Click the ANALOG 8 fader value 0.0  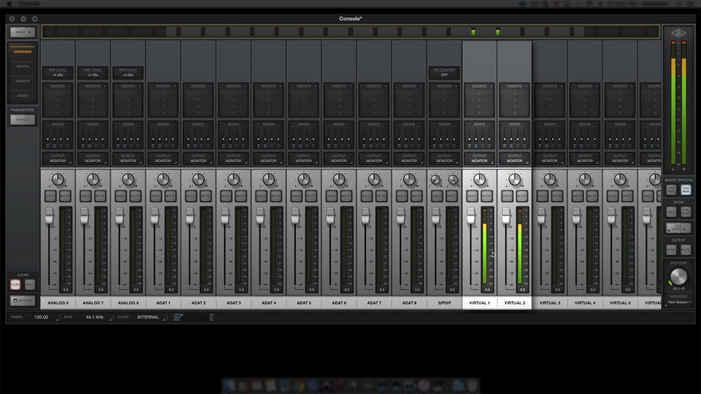136,289
